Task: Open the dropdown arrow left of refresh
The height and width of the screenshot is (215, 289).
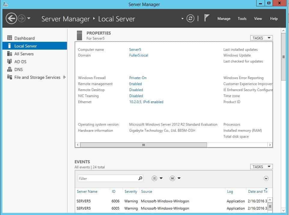Action: (182, 19)
